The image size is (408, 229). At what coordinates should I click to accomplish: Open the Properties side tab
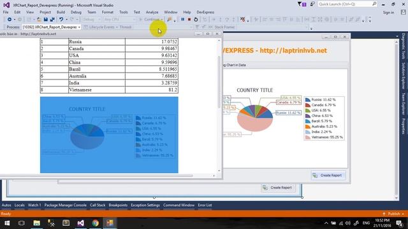coord(404,127)
